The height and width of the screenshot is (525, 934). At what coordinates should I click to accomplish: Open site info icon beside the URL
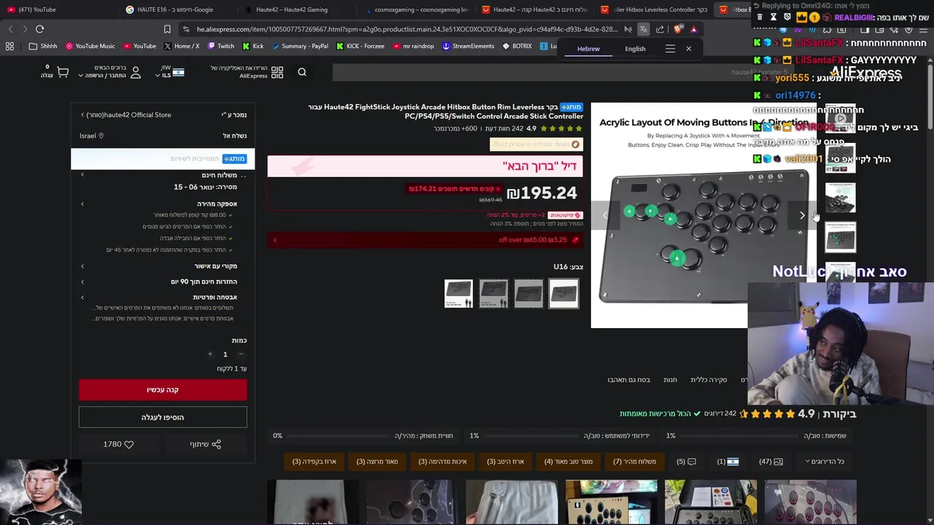pos(187,29)
